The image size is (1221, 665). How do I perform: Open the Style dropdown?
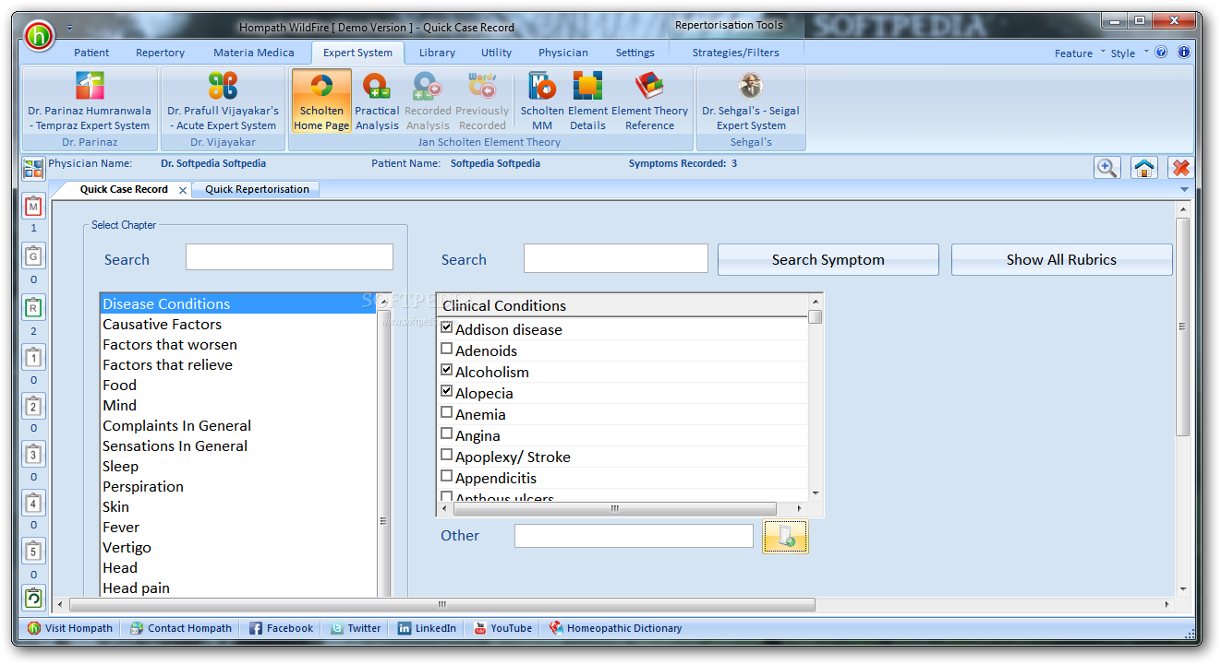point(1130,53)
